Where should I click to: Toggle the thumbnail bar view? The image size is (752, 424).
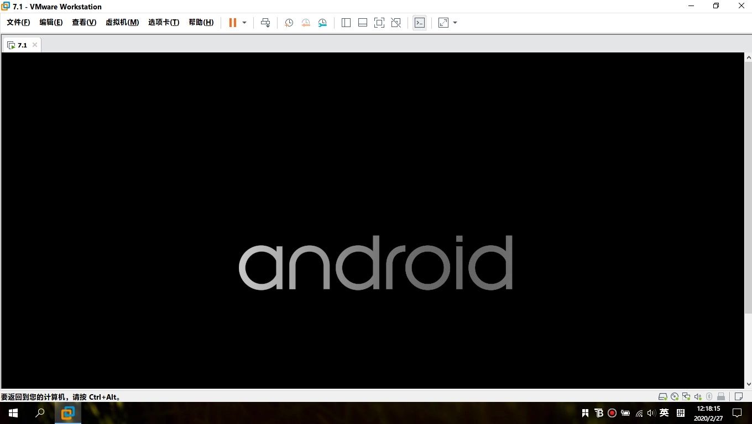coord(363,23)
